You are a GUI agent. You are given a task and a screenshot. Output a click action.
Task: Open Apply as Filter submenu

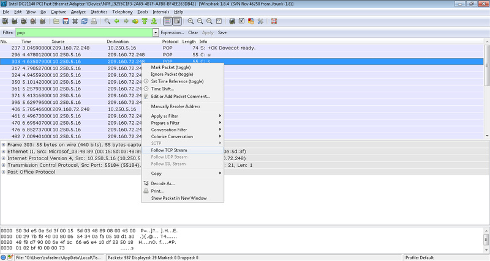point(183,116)
